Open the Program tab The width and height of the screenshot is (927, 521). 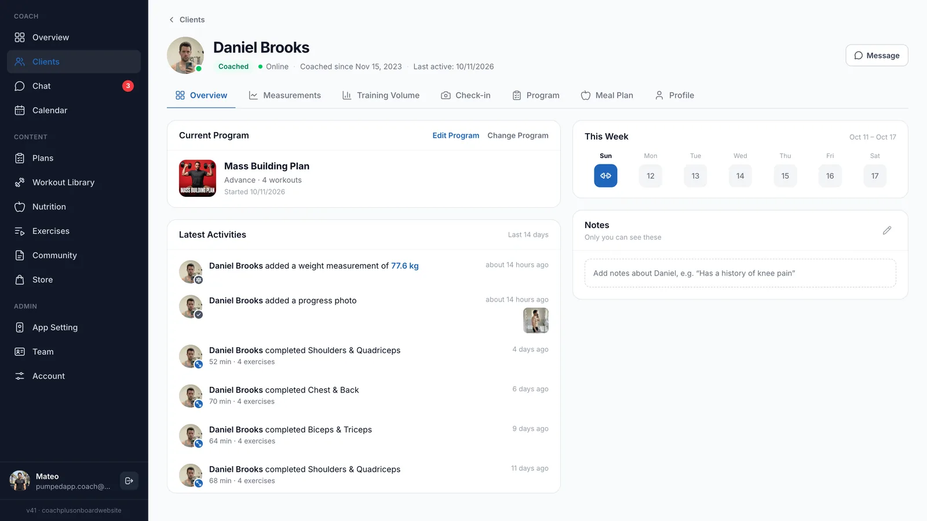[536, 96]
